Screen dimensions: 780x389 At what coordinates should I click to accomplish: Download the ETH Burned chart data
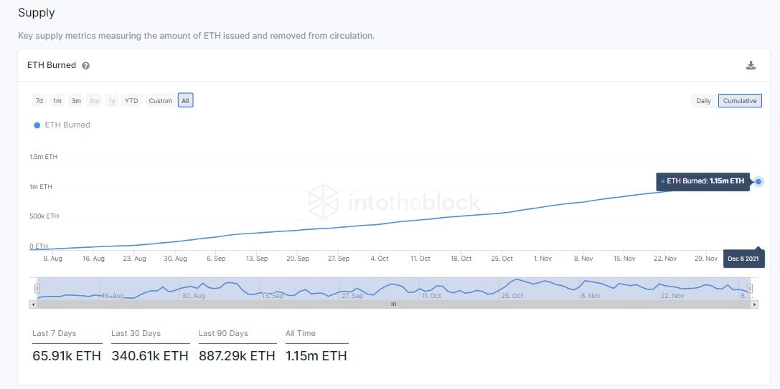pos(751,66)
